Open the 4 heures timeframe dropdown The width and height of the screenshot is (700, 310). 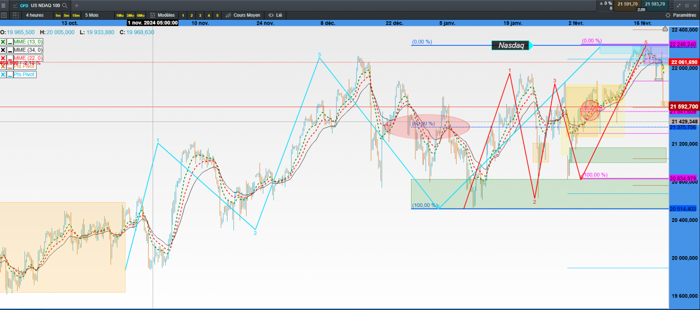pyautogui.click(x=35, y=15)
